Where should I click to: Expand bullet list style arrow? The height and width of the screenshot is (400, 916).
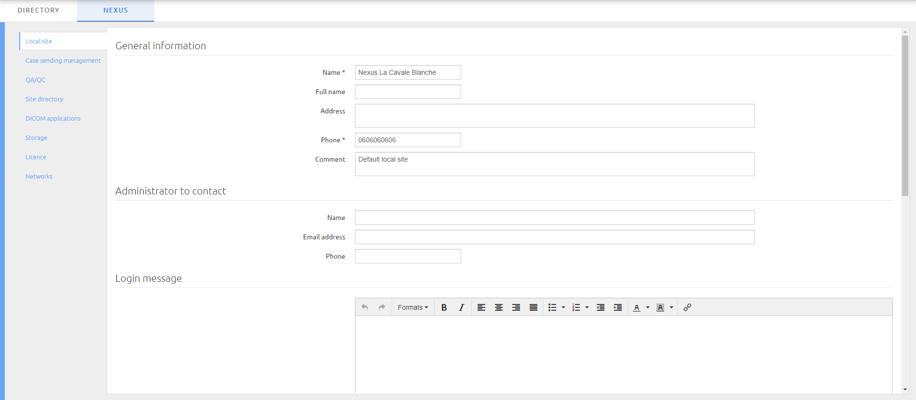pos(563,307)
